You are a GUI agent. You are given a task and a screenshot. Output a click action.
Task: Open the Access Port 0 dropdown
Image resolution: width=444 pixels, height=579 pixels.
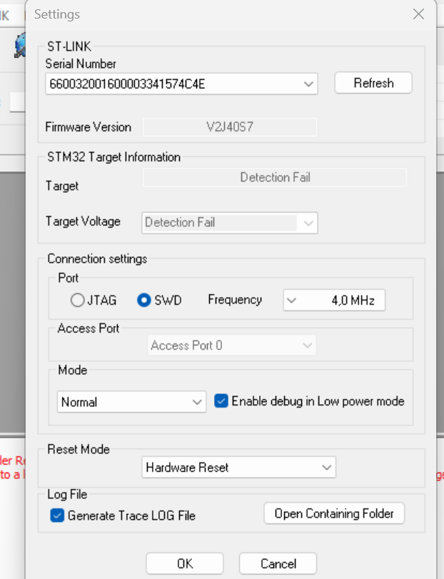point(232,346)
